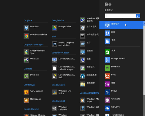Open GOM Player Homepage shortcut
The height and width of the screenshot is (116, 145).
coord(32,100)
